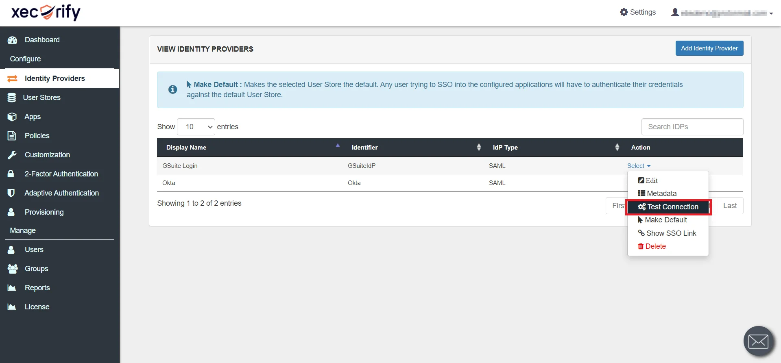
Task: Open the entries-per-page dropdown
Action: pos(196,127)
